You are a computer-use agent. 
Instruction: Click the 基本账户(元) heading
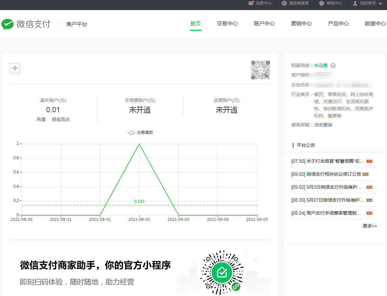(x=53, y=100)
